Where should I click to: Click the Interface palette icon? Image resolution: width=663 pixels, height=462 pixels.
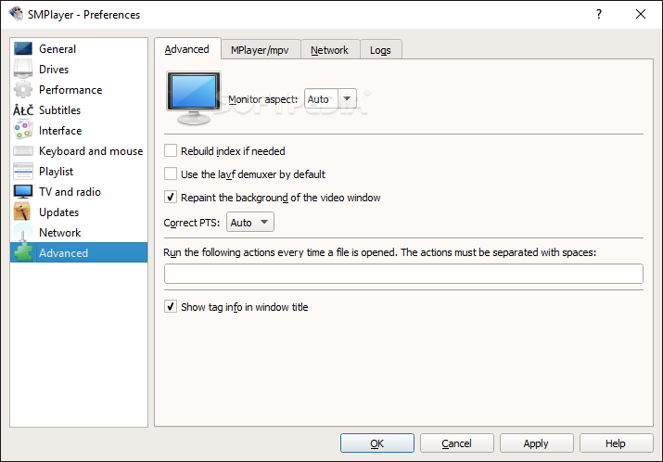(23, 130)
